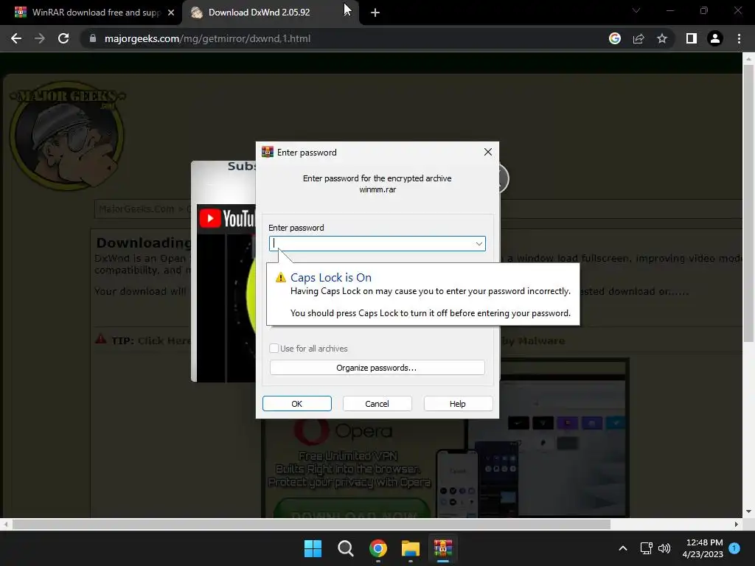This screenshot has width=755, height=566.
Task: Click the YouTube logo in the popup
Action: [x=226, y=218]
